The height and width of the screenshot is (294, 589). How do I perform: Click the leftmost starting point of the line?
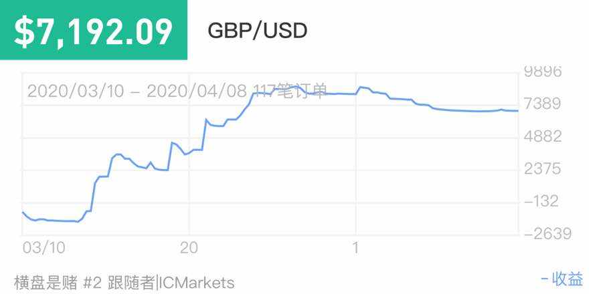(23, 212)
